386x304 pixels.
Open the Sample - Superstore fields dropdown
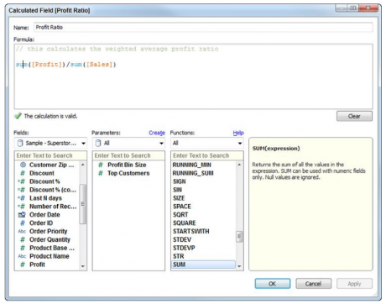click(50, 143)
